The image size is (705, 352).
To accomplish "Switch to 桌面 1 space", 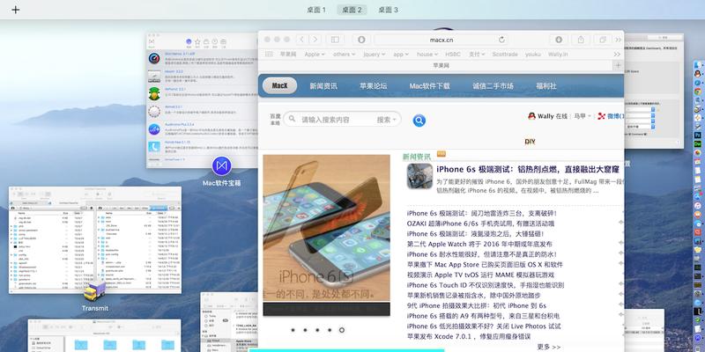I will [x=316, y=10].
